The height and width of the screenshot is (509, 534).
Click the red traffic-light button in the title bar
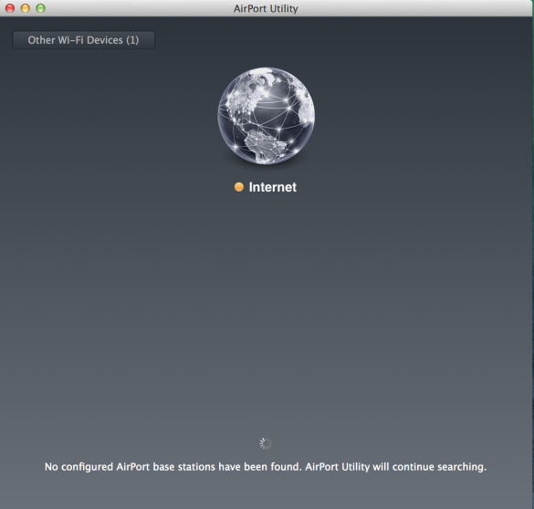tap(10, 8)
